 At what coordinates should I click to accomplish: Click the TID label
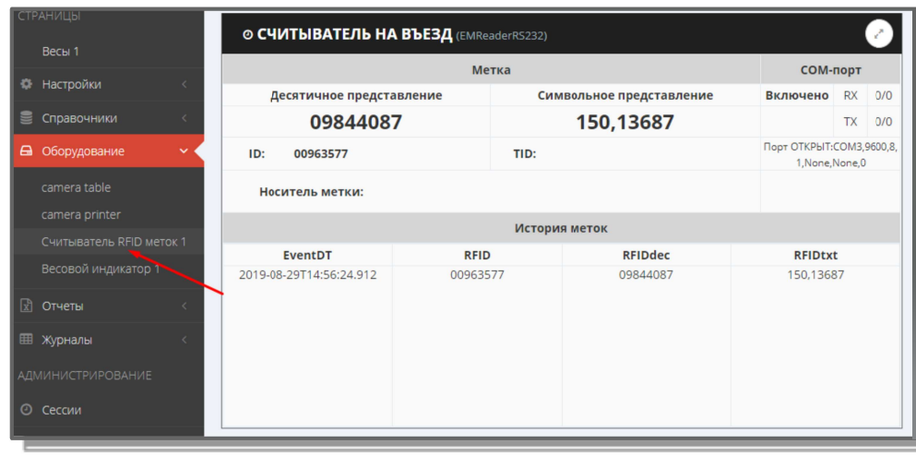[525, 154]
